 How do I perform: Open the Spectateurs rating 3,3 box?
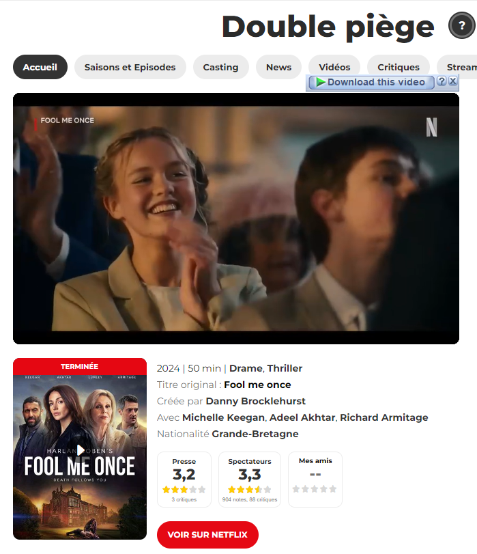click(x=250, y=480)
